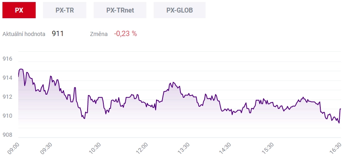The height and width of the screenshot is (161, 343).
Task: Click the chart line's final point at 16:30
Action: [341, 109]
